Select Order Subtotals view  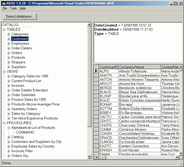[x=23, y=95]
